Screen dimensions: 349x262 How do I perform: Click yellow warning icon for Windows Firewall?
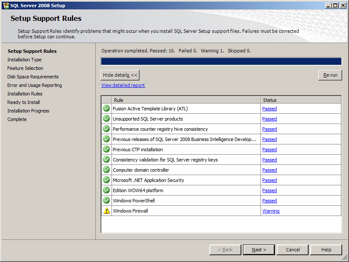106,211
